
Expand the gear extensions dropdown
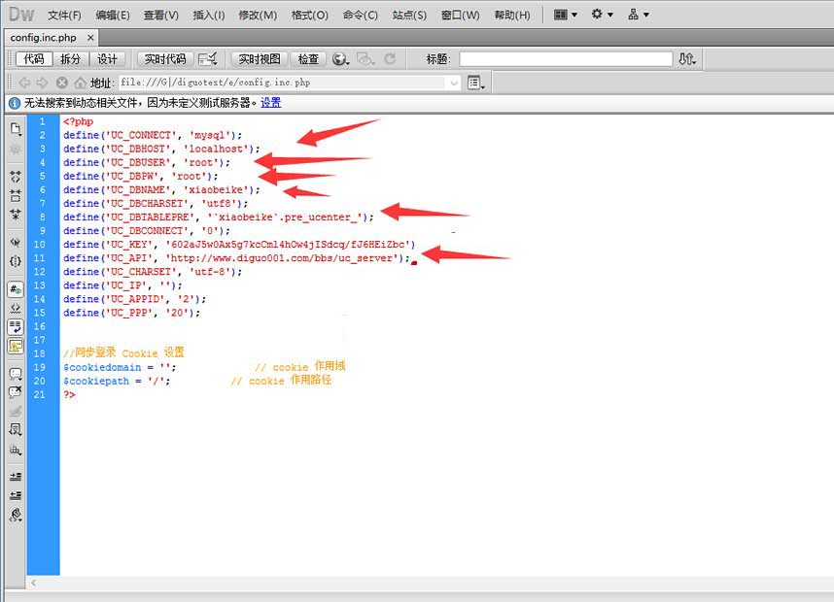coord(602,15)
